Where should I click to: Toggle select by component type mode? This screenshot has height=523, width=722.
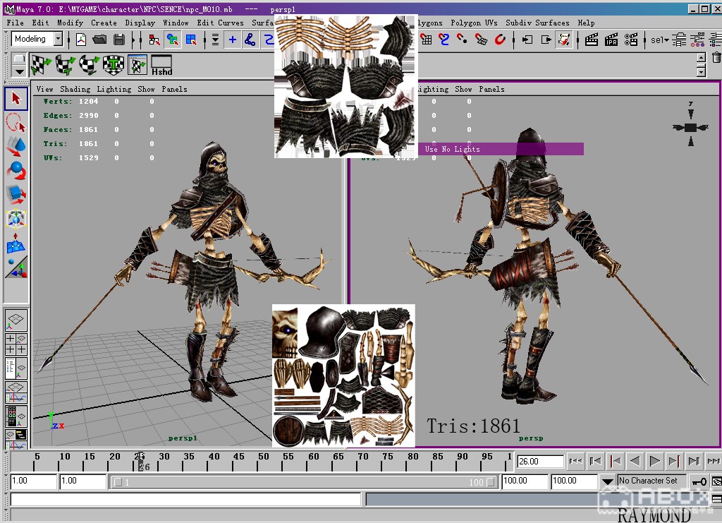(x=191, y=40)
